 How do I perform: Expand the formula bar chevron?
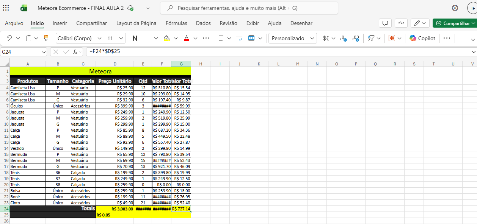pos(473,51)
